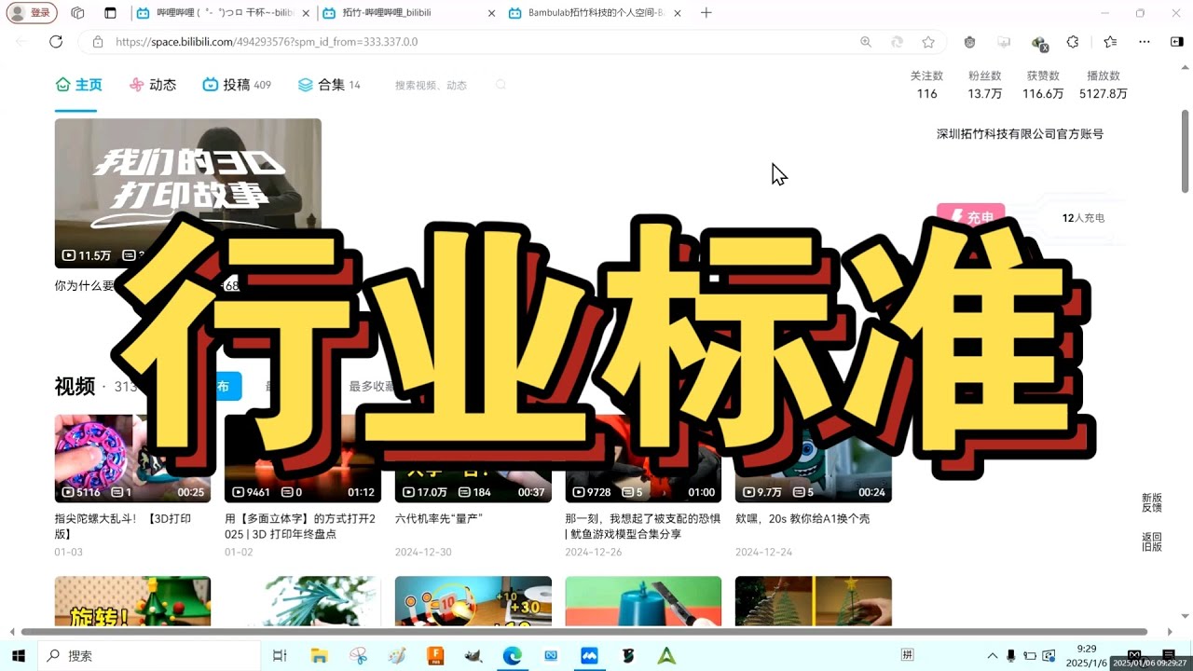Open the 指尖陀螺大乱斗 video thumbnail

132,459
